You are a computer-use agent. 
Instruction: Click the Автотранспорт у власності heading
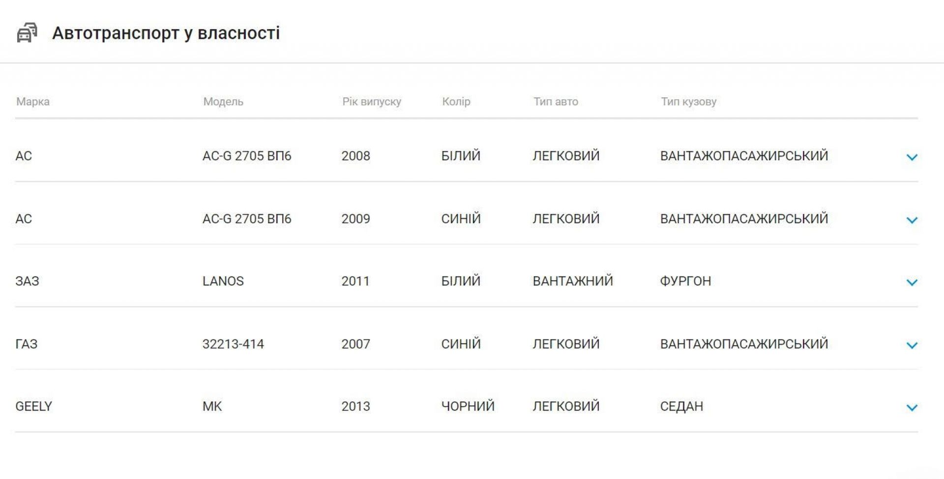166,33
